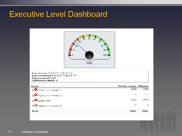Click the Health gauge needle

click(x=81, y=48)
